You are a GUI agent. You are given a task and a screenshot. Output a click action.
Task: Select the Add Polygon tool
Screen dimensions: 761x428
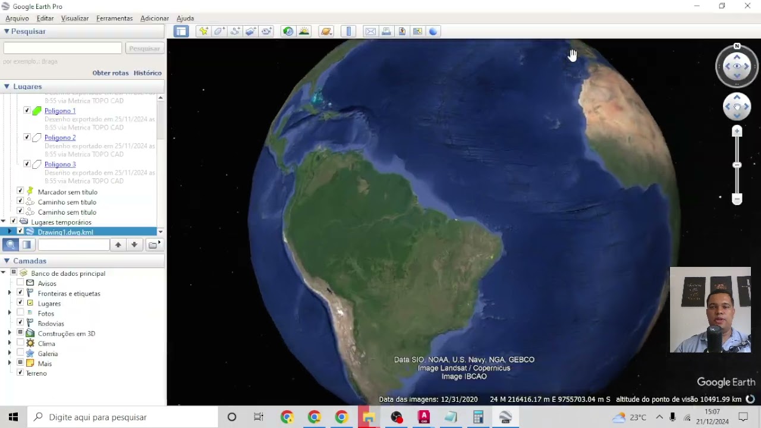(x=219, y=32)
